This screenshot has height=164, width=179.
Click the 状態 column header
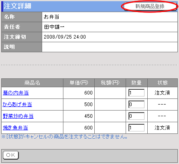coord(163,83)
